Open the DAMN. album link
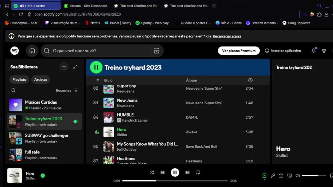This screenshot has height=187, width=333. (192, 117)
